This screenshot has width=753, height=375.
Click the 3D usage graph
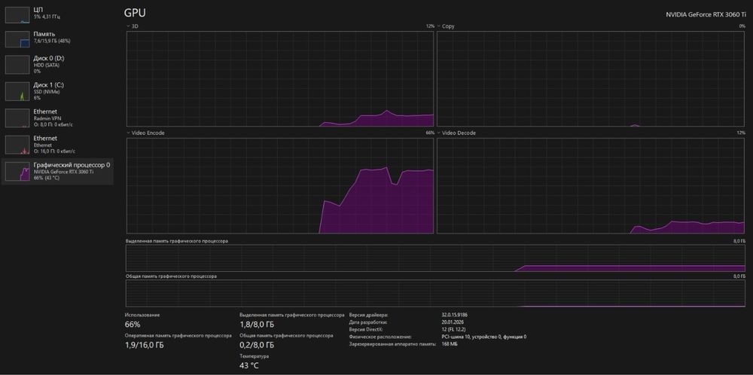[x=280, y=79]
